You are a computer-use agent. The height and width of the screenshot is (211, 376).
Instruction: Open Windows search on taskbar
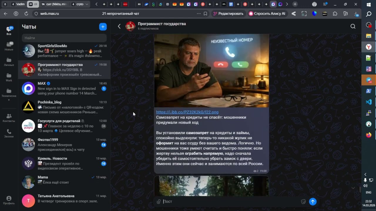click(369, 14)
